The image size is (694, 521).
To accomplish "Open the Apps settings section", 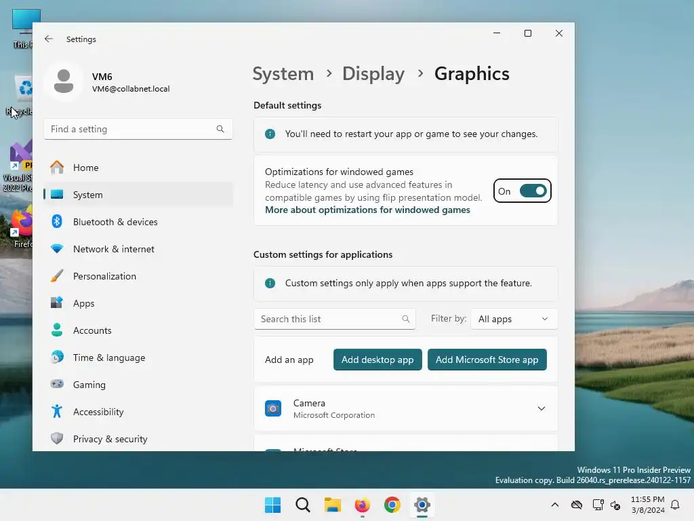I will pyautogui.click(x=138, y=303).
